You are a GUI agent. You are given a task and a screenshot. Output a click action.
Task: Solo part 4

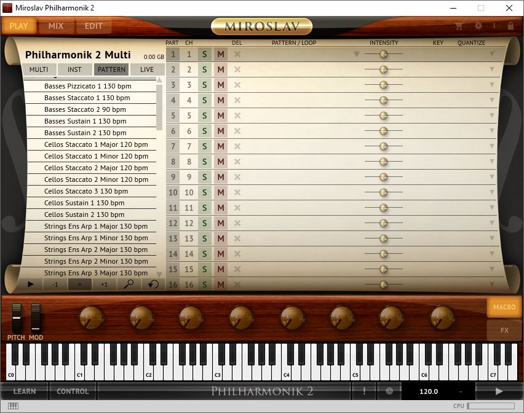pos(205,100)
